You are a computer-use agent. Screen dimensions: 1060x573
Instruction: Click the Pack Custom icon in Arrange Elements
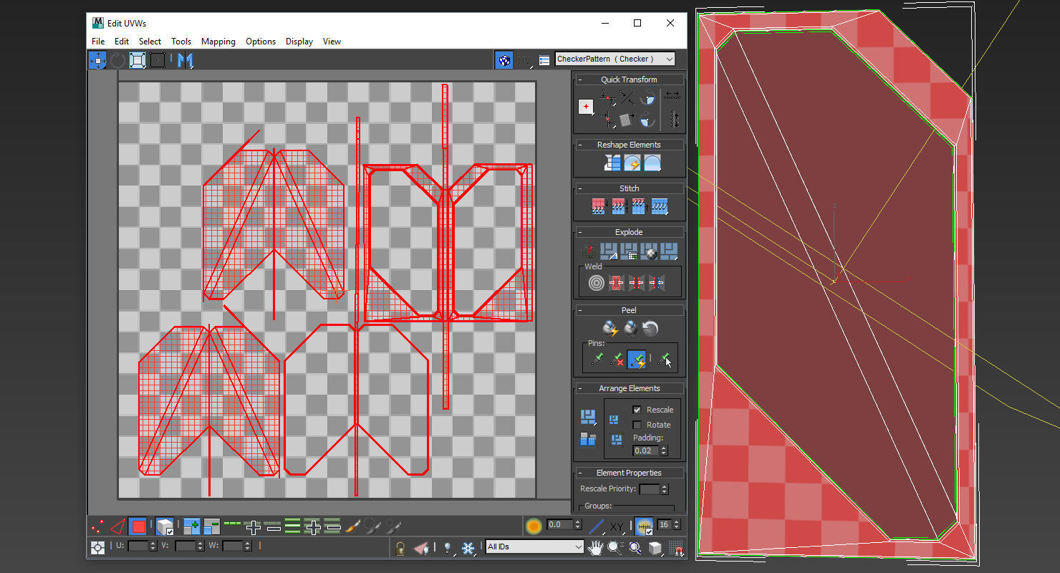point(588,417)
